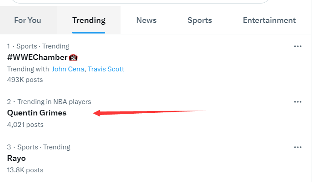Click the 4,021 posts count
Image resolution: width=315 pixels, height=182 pixels.
point(26,125)
